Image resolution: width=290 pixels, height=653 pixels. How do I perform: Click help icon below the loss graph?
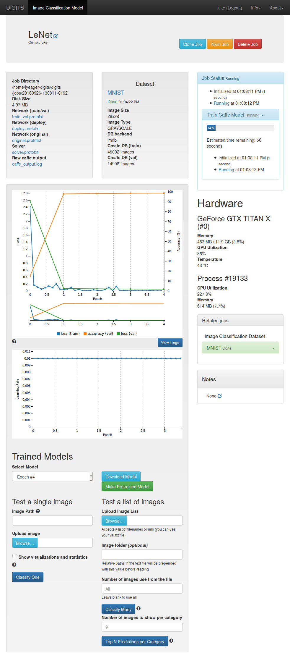[x=14, y=341]
